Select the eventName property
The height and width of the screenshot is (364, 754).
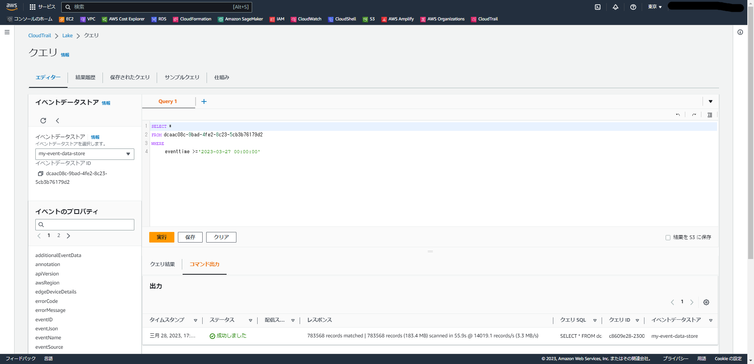coord(48,338)
